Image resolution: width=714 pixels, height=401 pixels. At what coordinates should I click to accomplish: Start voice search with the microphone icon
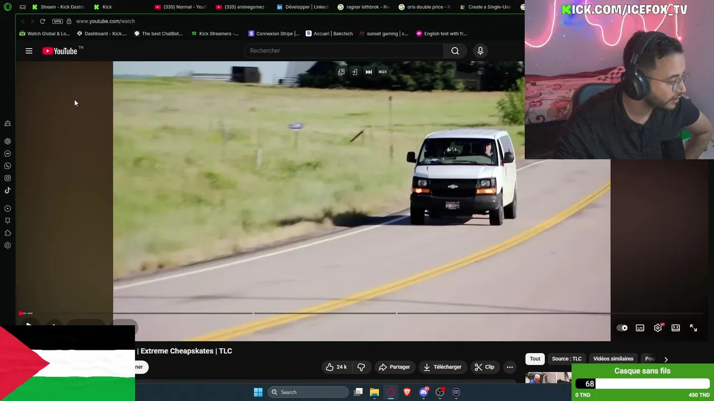[480, 51]
